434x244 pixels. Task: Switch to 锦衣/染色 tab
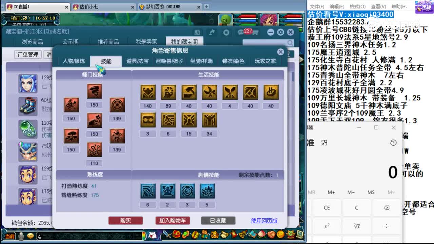pyautogui.click(x=233, y=61)
